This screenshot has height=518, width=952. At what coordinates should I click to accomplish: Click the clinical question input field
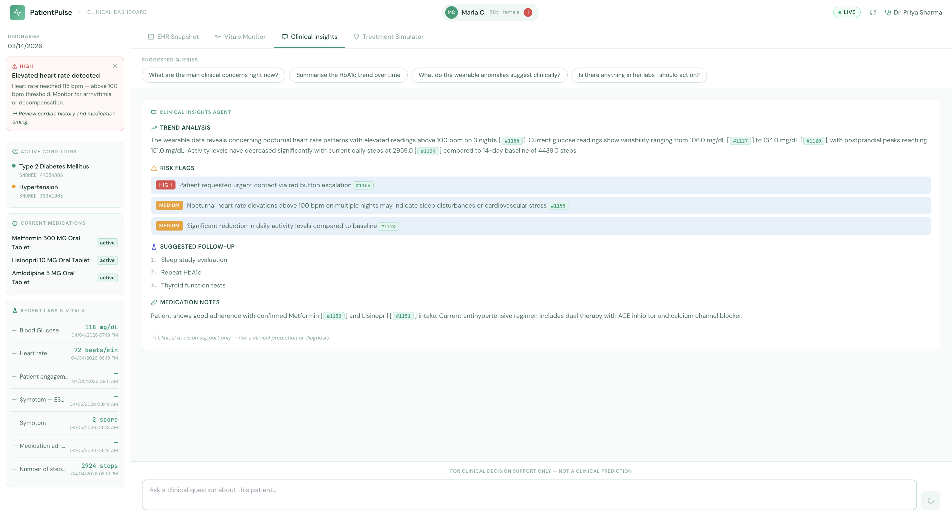pyautogui.click(x=529, y=494)
